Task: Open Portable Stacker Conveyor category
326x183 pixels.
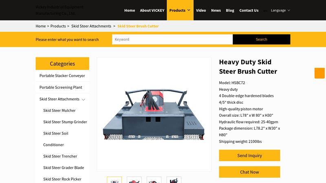Action: [62, 76]
